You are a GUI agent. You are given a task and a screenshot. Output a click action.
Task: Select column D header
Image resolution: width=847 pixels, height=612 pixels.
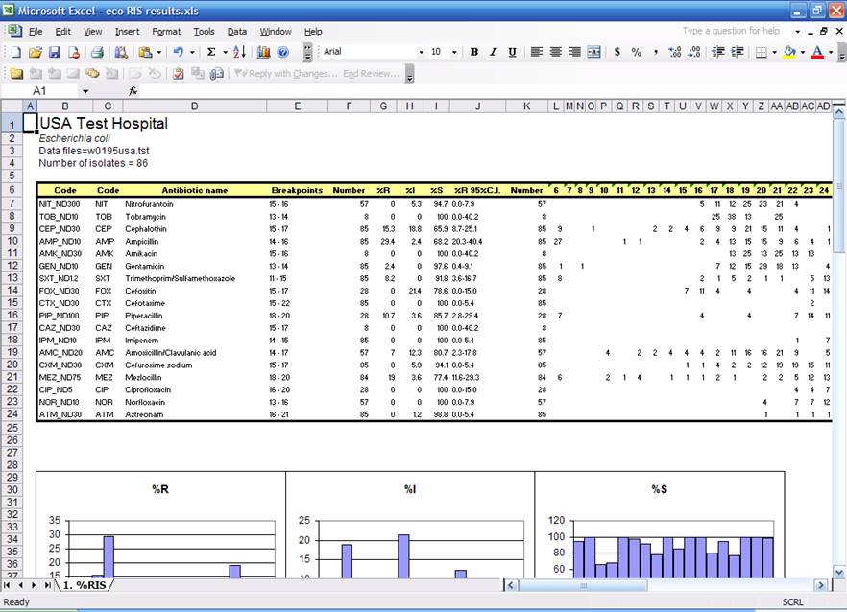click(194, 106)
